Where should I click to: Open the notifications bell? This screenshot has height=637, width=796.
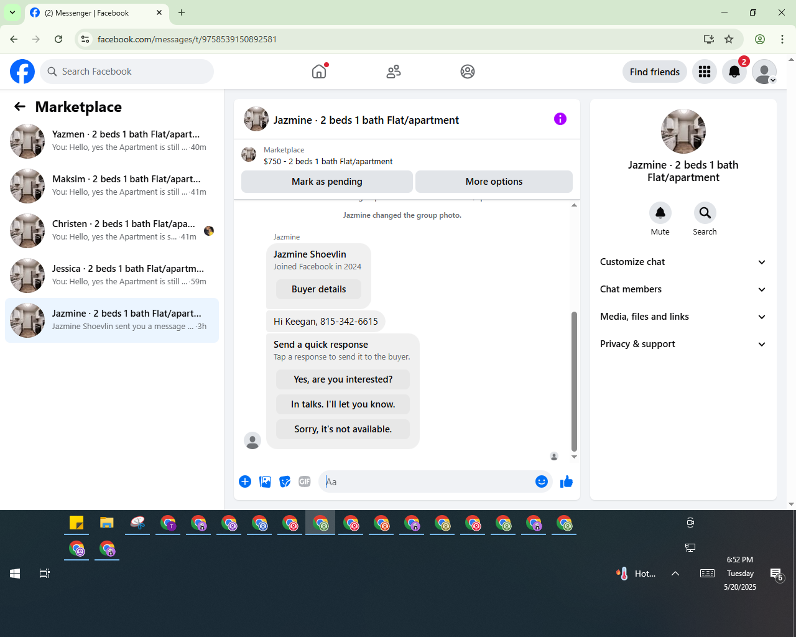(734, 72)
